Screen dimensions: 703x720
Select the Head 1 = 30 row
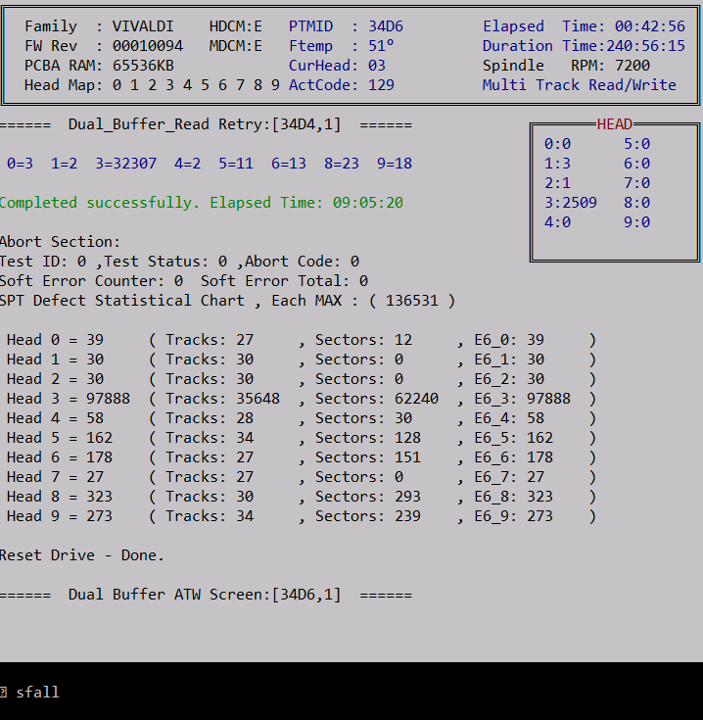301,360
